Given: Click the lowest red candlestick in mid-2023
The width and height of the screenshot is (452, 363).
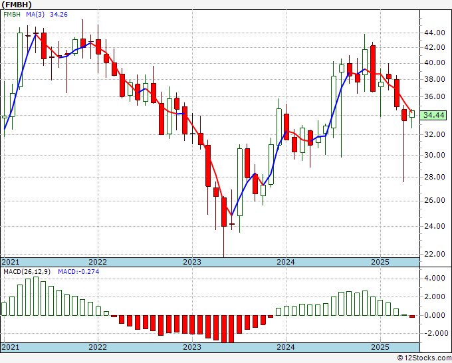Looking at the screenshot, I should pos(224,212).
